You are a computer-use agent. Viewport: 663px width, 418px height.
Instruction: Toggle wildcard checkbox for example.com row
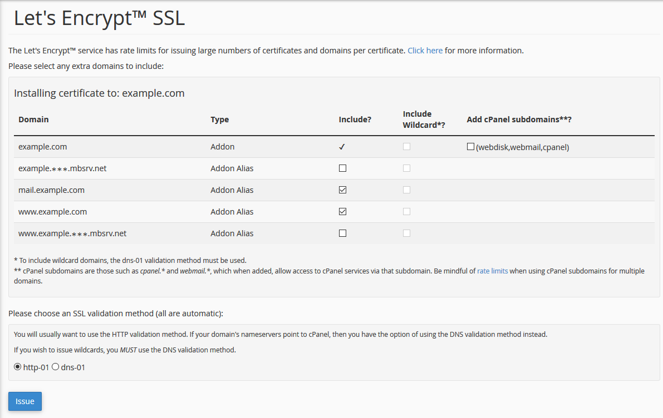tap(407, 147)
